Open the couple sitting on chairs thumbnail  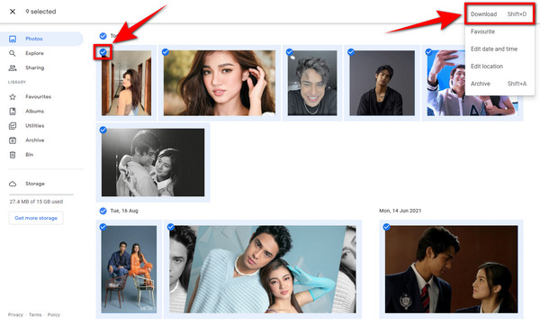(x=129, y=269)
